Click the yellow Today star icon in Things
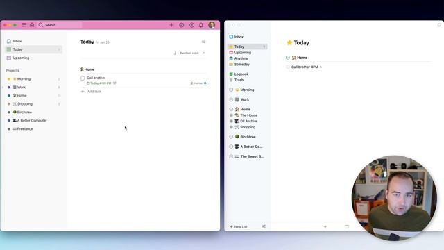Viewport: 444px width, 250px height. click(x=289, y=42)
